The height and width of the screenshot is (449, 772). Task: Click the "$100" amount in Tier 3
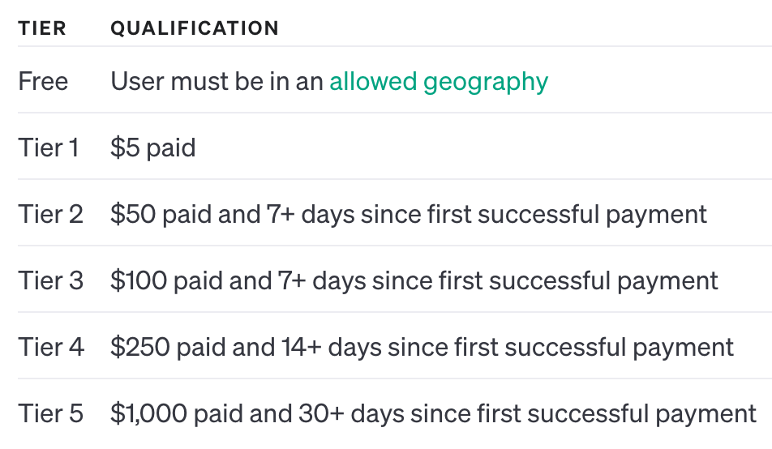point(139,281)
